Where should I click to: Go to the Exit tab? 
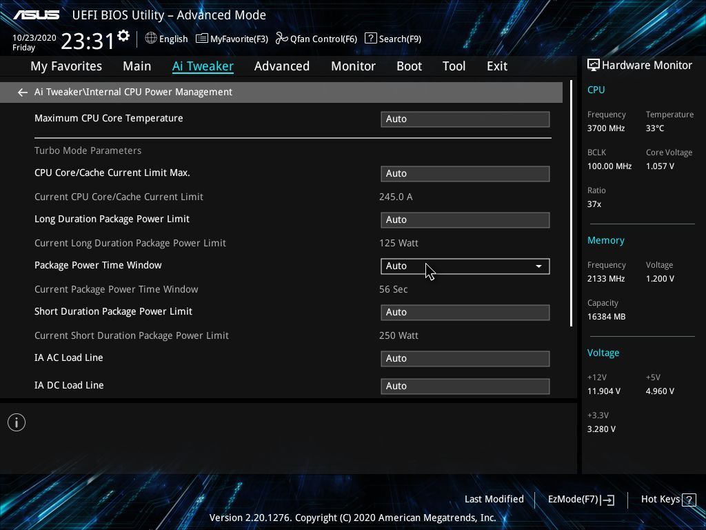tap(497, 66)
